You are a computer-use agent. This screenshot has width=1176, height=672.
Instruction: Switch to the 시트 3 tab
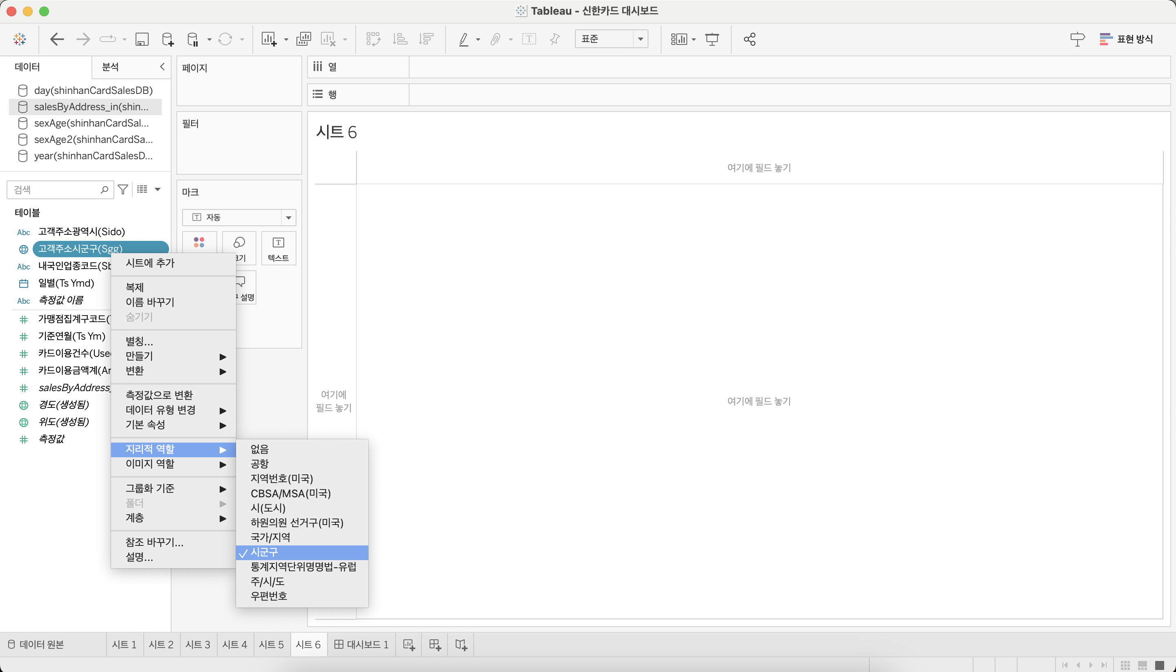pos(198,644)
